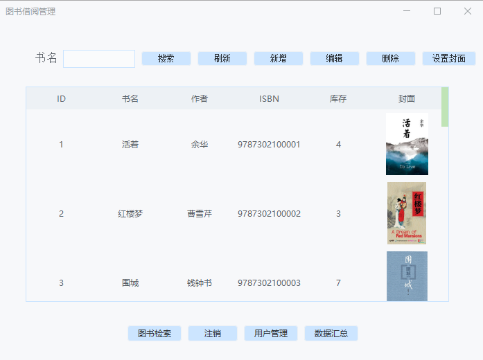Select ISBN cell 9787302100001
The height and width of the screenshot is (360, 483).
[x=269, y=144]
